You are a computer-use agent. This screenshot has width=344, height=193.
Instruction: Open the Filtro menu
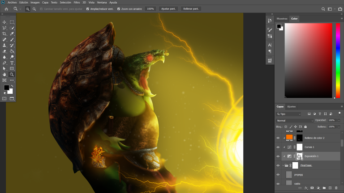[x=77, y=3]
